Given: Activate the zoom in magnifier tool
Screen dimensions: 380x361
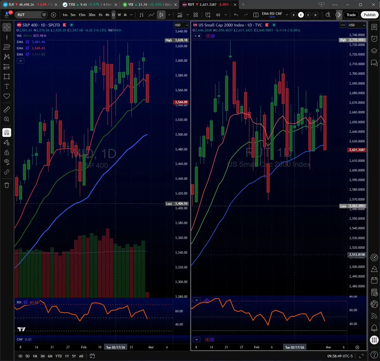Looking at the screenshot, I should (7, 119).
